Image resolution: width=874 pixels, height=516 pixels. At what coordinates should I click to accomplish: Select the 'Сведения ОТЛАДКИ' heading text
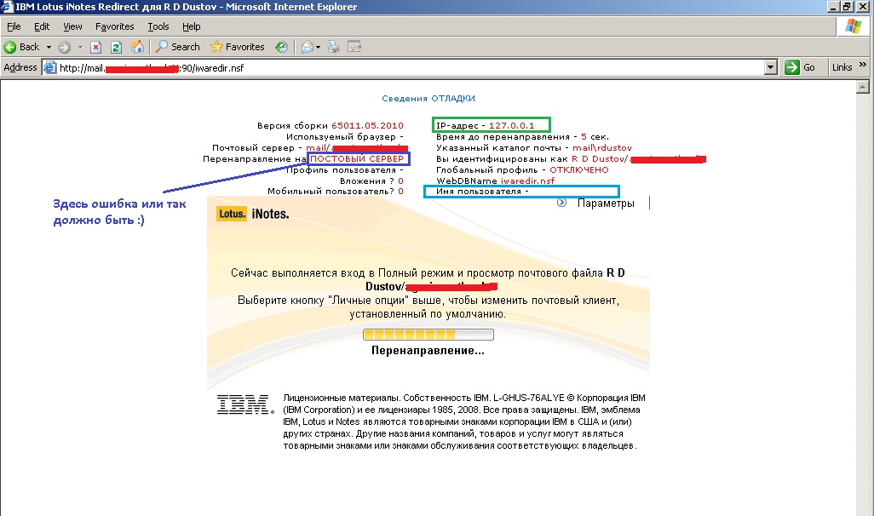(428, 99)
